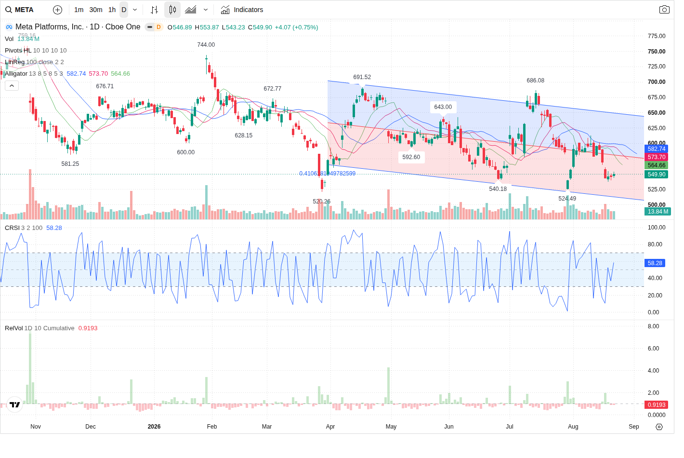684x458 pixels.
Task: Switch chart style to bars
Action: [154, 10]
